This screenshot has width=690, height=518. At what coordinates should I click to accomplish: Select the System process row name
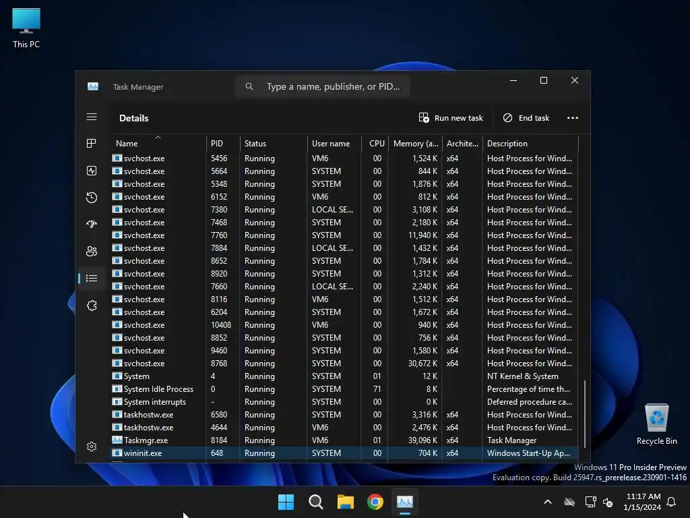click(136, 376)
